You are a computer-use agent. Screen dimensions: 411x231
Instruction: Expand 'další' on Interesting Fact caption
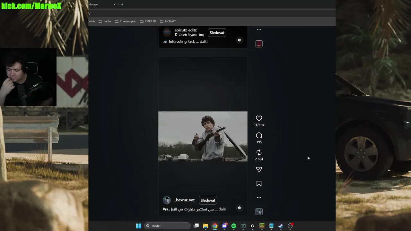point(204,41)
